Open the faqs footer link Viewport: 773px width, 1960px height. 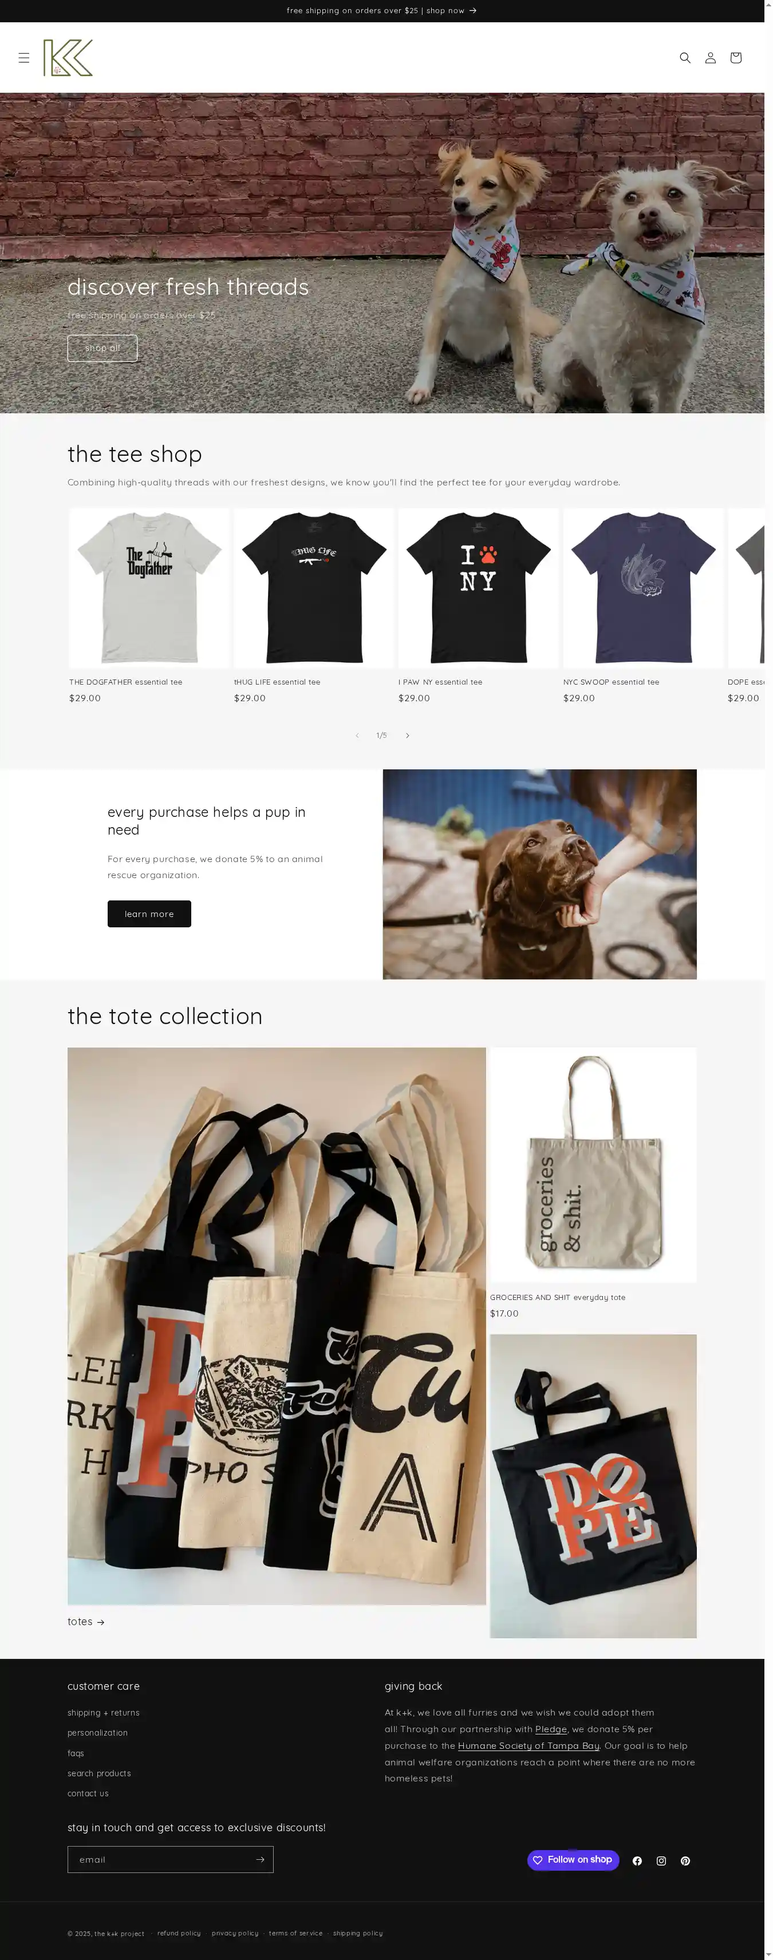coord(76,1752)
